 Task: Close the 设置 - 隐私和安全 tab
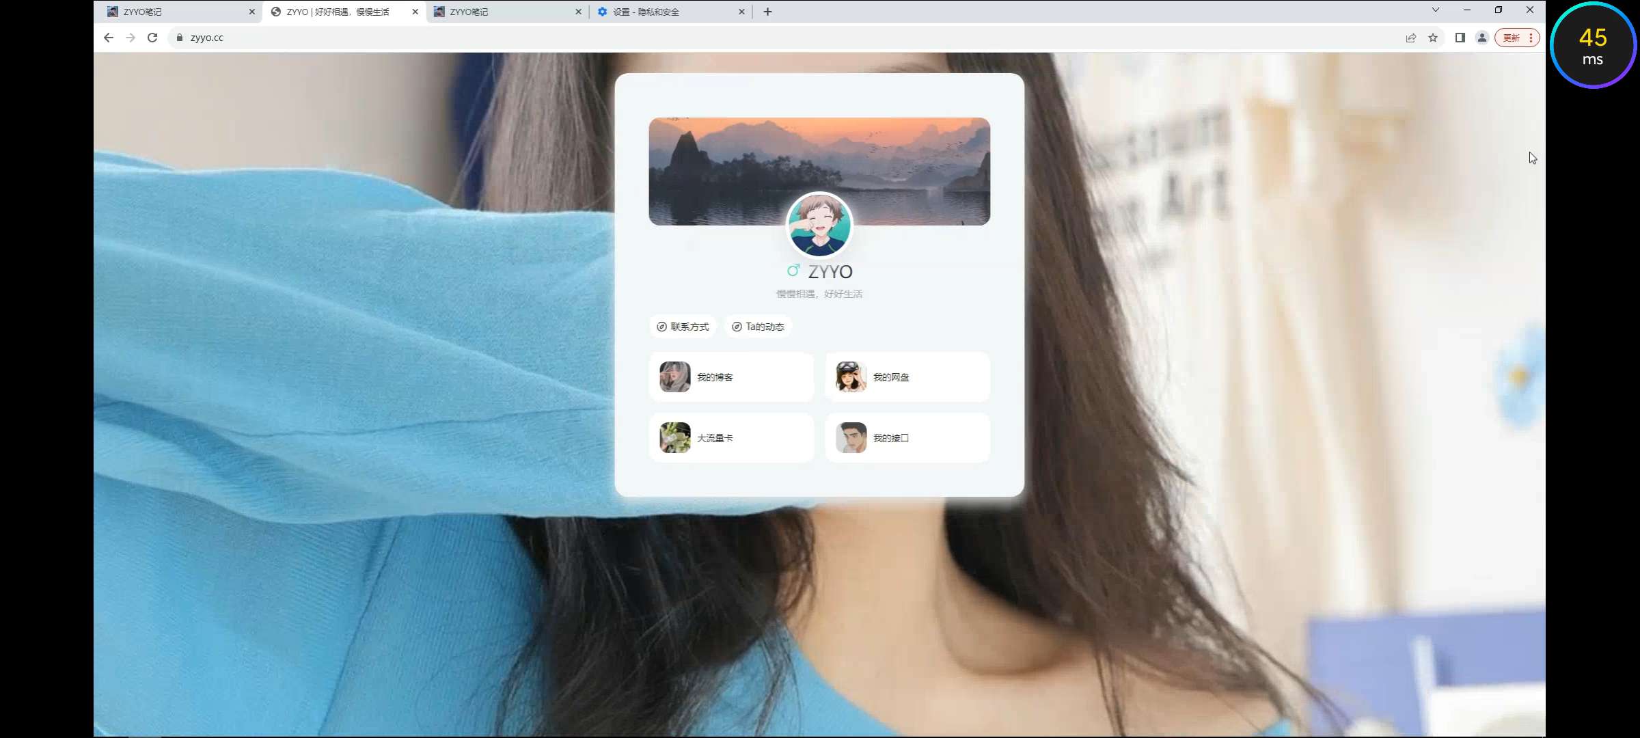point(741,12)
